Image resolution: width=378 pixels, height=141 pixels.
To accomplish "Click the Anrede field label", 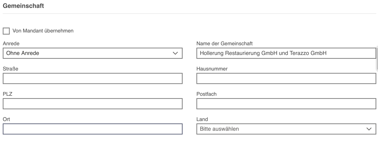I will point(11,43).
